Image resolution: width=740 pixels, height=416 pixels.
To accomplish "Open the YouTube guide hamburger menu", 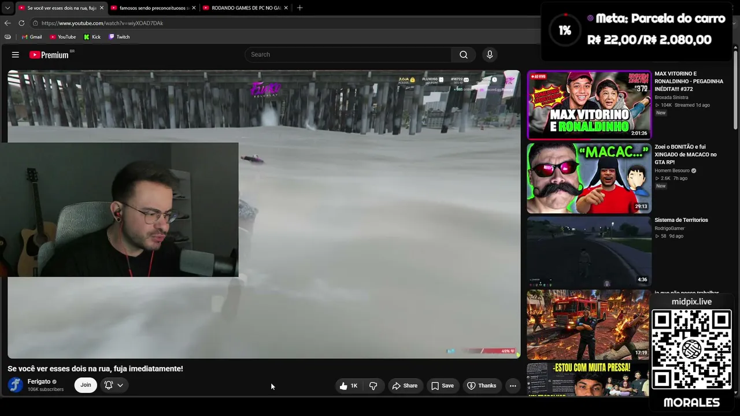I will click(16, 55).
